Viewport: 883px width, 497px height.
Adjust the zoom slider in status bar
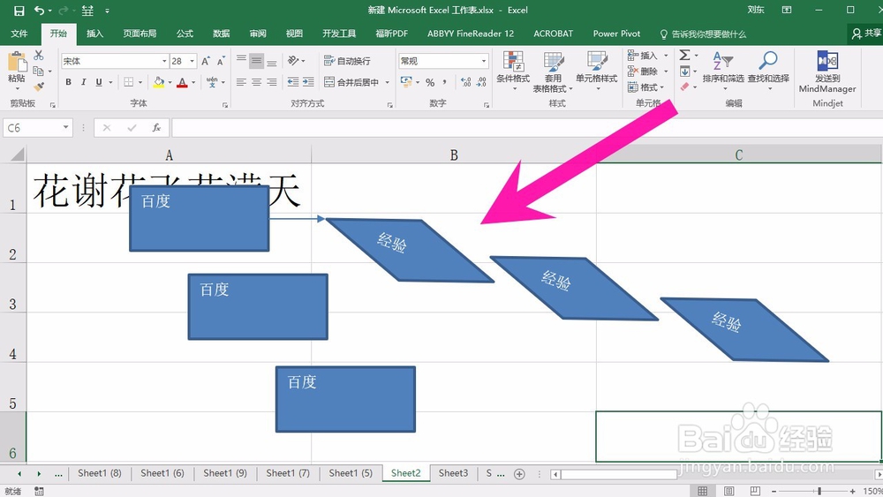pos(819,492)
